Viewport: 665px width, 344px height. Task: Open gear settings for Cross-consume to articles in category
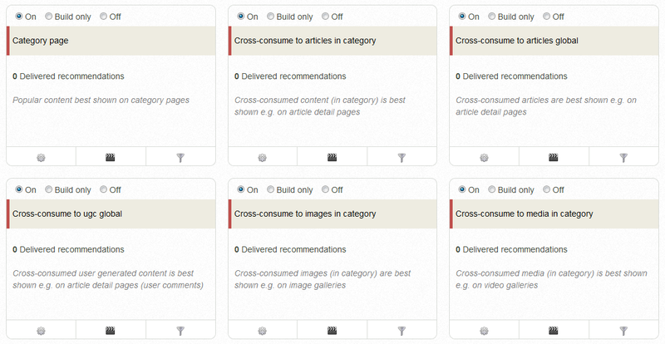(263, 156)
